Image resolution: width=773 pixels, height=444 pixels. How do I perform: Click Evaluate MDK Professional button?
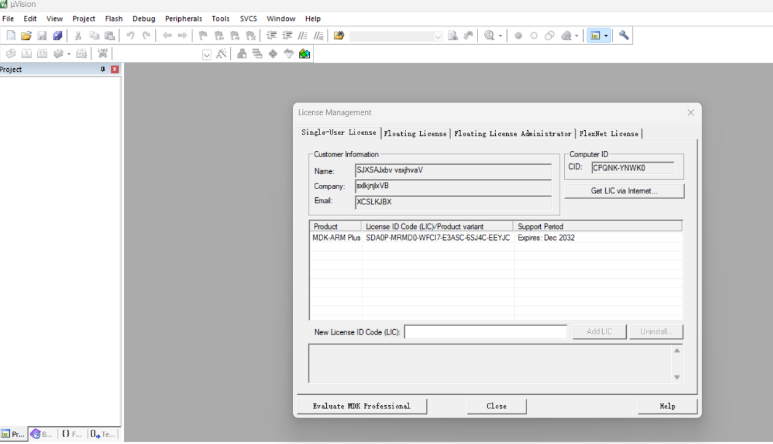362,406
